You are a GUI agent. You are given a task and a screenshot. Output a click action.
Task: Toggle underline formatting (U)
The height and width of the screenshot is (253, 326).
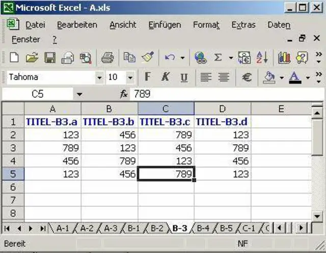point(184,77)
